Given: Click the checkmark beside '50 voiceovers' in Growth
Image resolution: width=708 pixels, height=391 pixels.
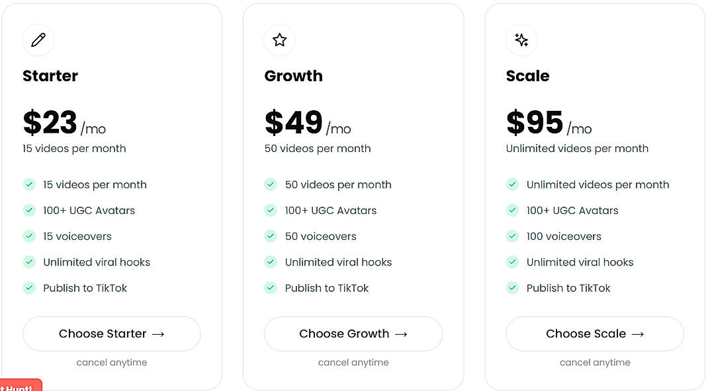Looking at the screenshot, I should point(271,236).
